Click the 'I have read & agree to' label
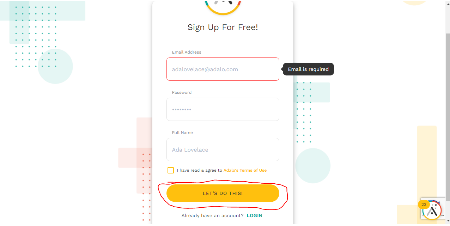The width and height of the screenshot is (450, 226). tap(200, 170)
